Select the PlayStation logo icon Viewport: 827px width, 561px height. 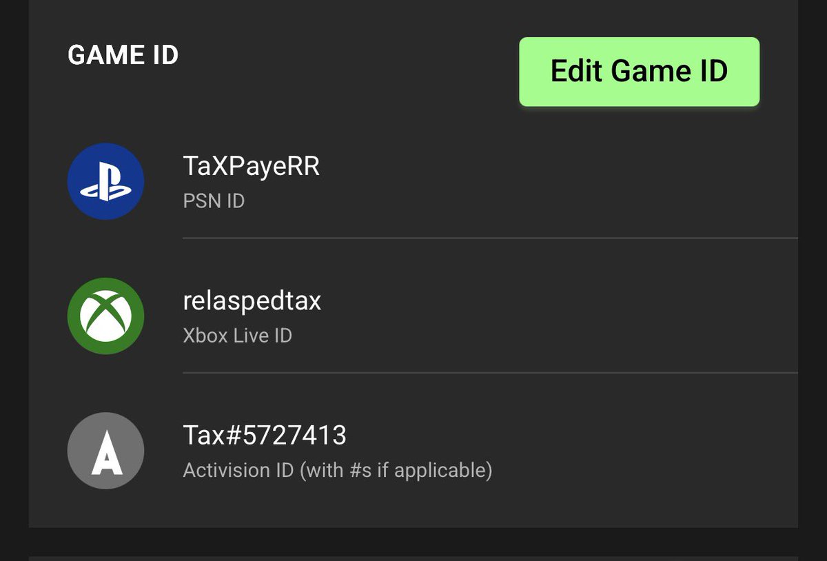click(105, 181)
